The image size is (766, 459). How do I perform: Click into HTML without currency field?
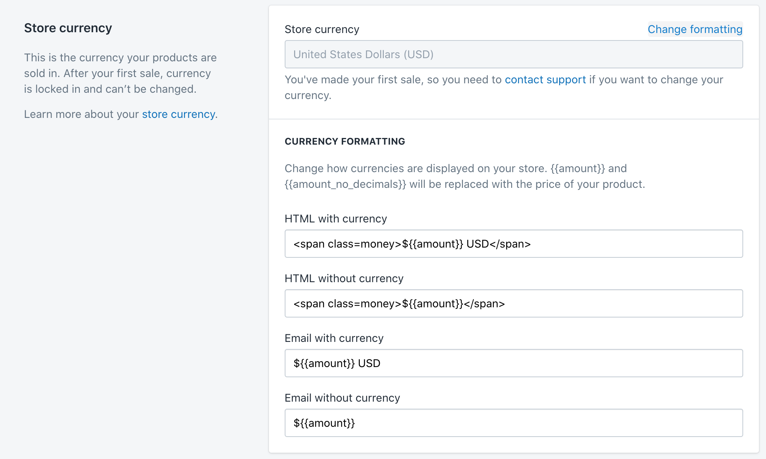point(514,304)
